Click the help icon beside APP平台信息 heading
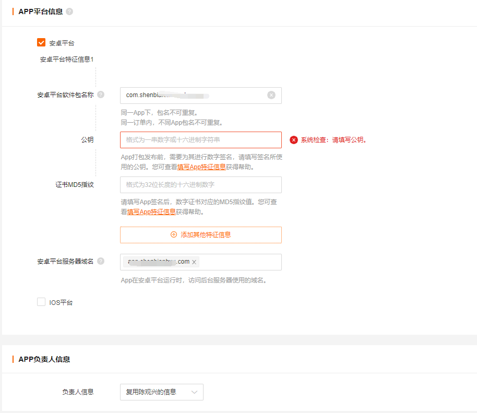Viewport: 477px width, 413px height. [x=69, y=11]
